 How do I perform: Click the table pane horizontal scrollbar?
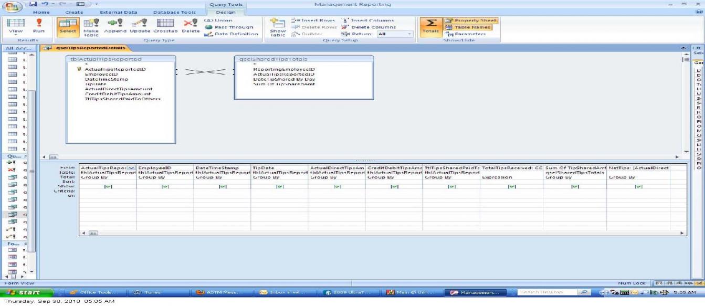coord(361,156)
